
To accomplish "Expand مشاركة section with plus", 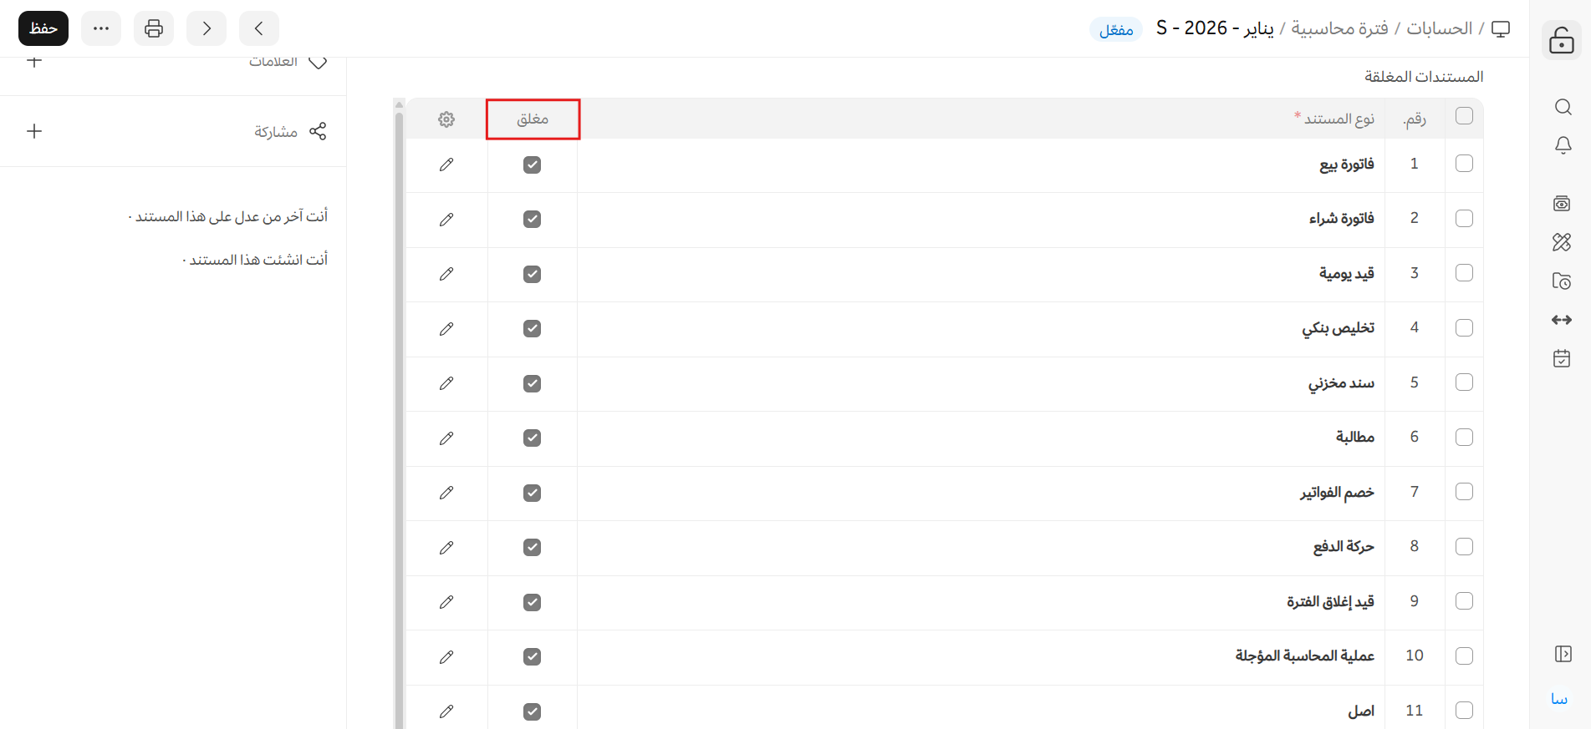I will tap(34, 131).
